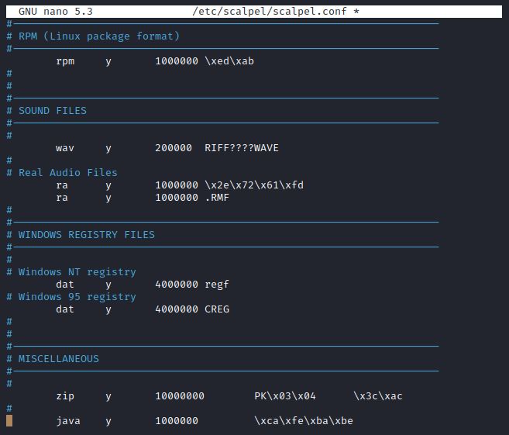Click the \x3c\xac zip footer value

[x=377, y=396]
